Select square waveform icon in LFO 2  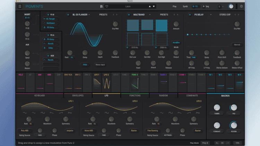(107, 113)
